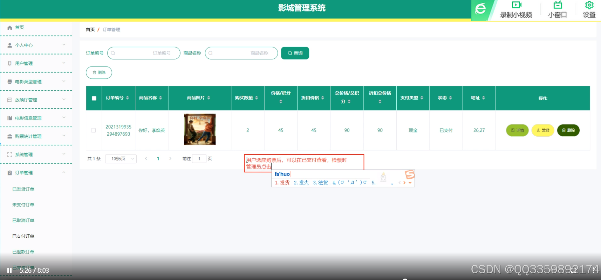Select IME candidate 2 发火

[x=301, y=182]
